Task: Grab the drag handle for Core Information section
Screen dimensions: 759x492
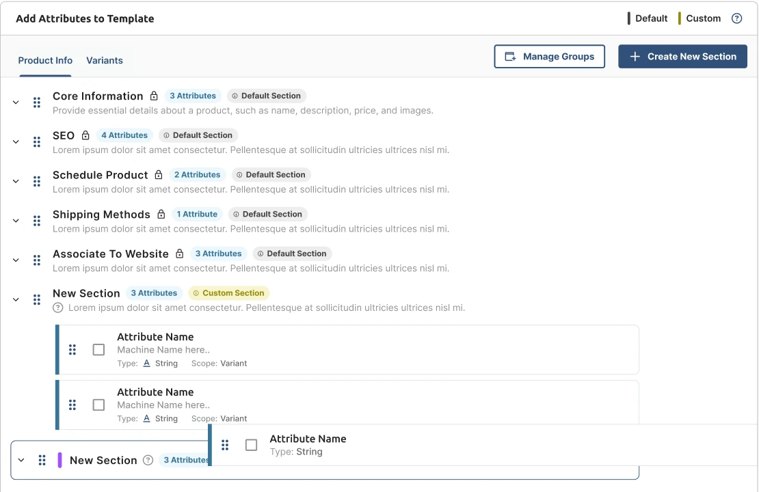Action: (37, 102)
